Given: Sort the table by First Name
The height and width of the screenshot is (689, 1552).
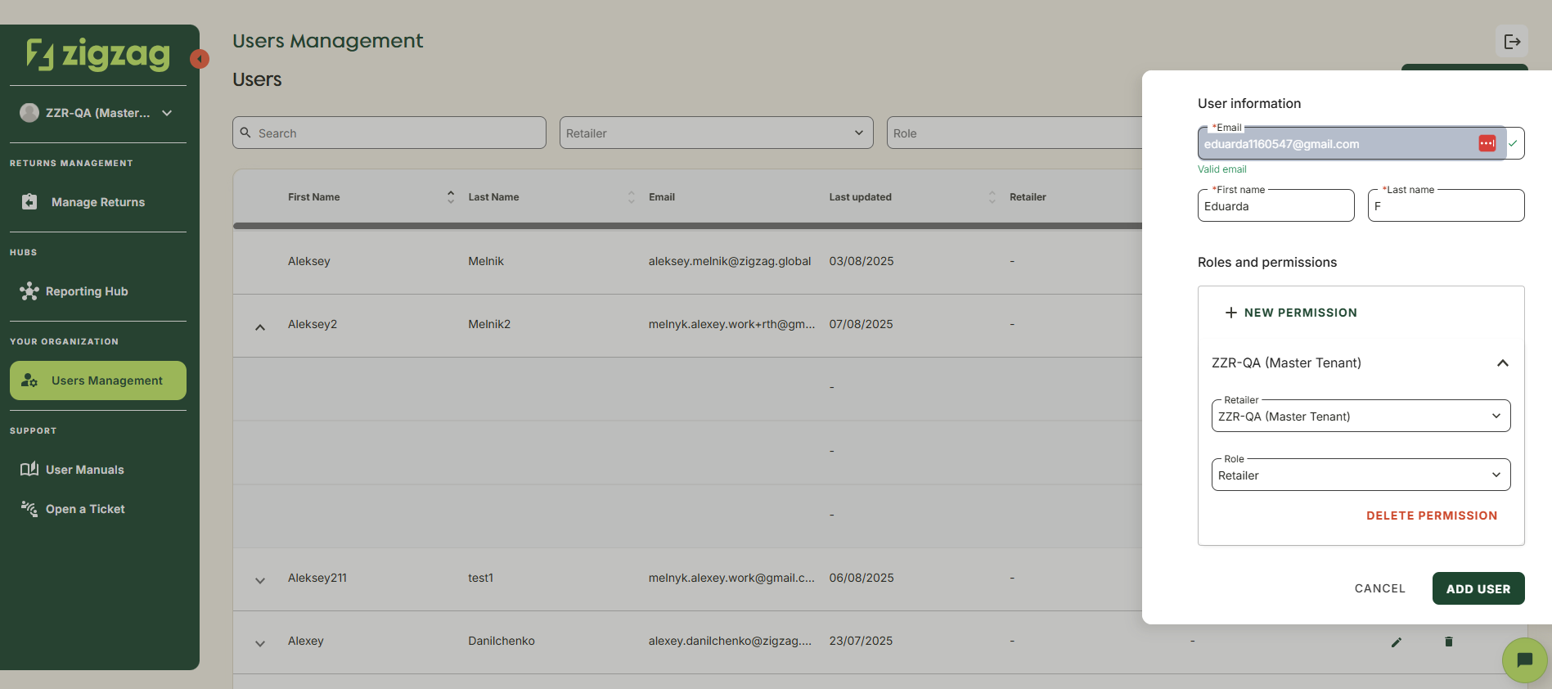Looking at the screenshot, I should coord(450,197).
